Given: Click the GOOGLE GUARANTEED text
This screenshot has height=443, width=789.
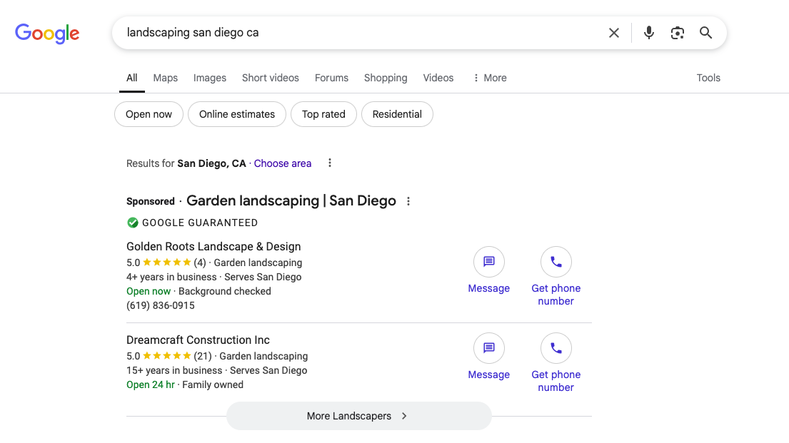Looking at the screenshot, I should (x=200, y=223).
